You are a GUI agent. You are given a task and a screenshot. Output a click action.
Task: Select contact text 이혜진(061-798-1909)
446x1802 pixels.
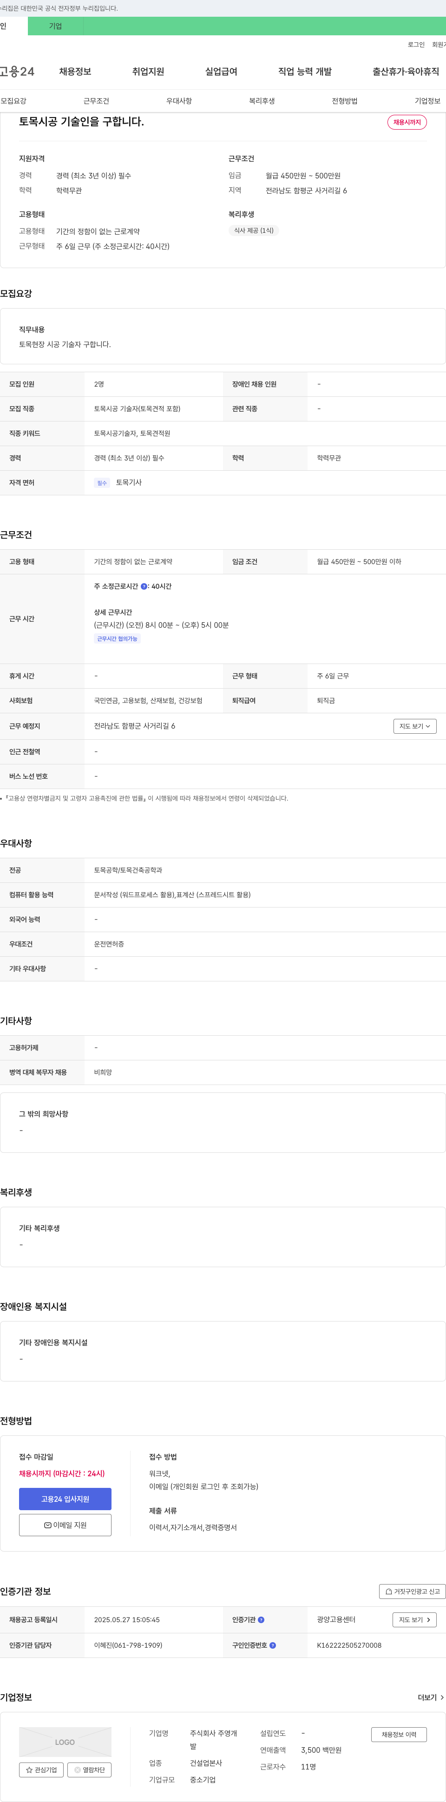(128, 1645)
